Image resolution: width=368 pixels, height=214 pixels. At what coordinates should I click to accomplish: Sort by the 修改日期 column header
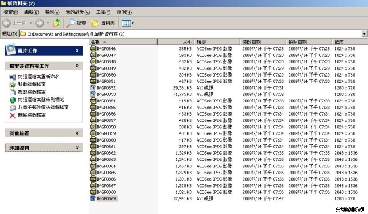(x=263, y=42)
